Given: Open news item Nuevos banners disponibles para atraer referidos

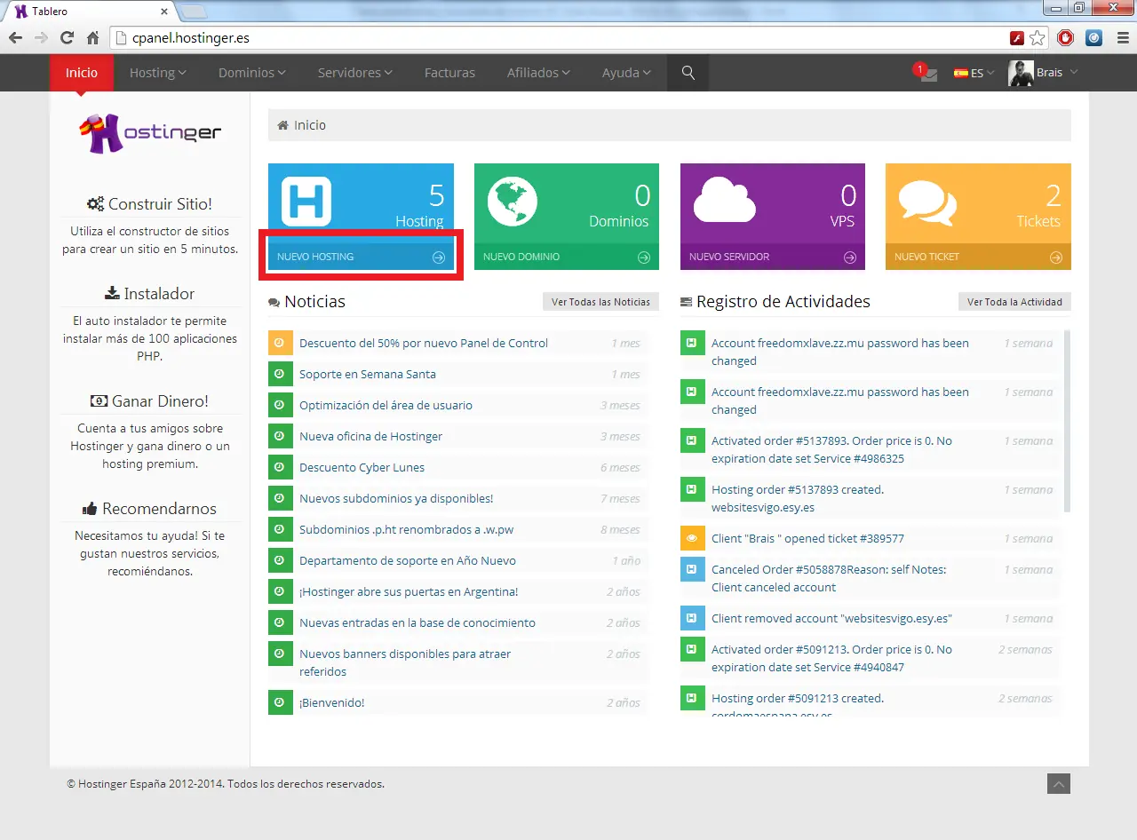Looking at the screenshot, I should pyautogui.click(x=405, y=662).
